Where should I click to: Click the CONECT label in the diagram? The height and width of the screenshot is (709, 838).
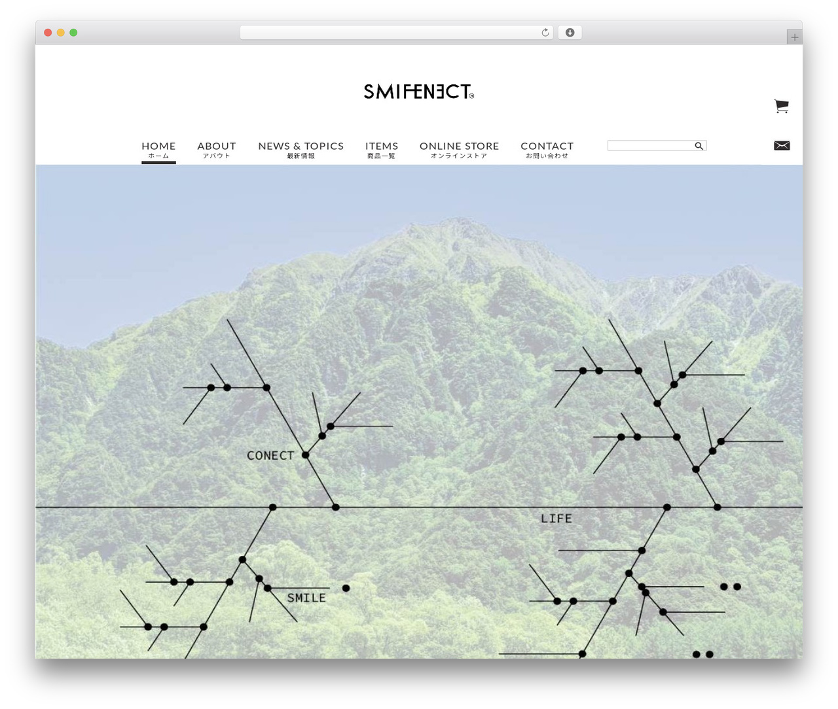(x=270, y=455)
